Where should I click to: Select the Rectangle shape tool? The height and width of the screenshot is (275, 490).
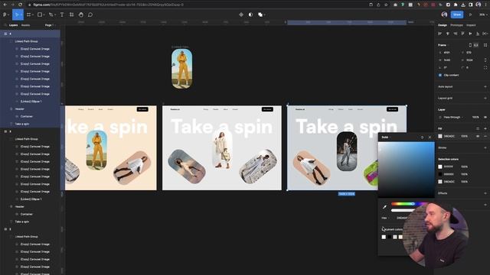pos(40,15)
